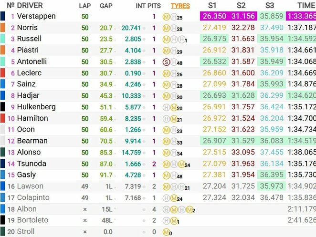Screen dimensions: 316x237
Task: Click the grey dot beside Hadjar's interval
Action: coord(144,96)
